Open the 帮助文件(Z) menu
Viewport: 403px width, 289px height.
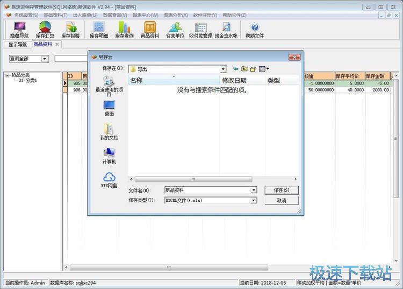tap(234, 15)
